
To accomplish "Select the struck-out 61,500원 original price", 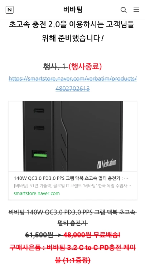I will point(39,235).
